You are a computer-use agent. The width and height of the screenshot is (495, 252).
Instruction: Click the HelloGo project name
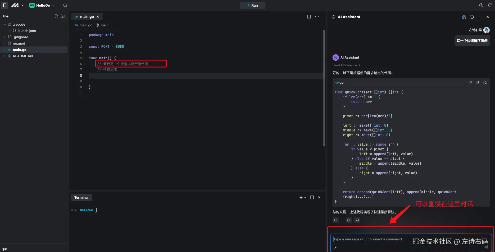(x=43, y=5)
